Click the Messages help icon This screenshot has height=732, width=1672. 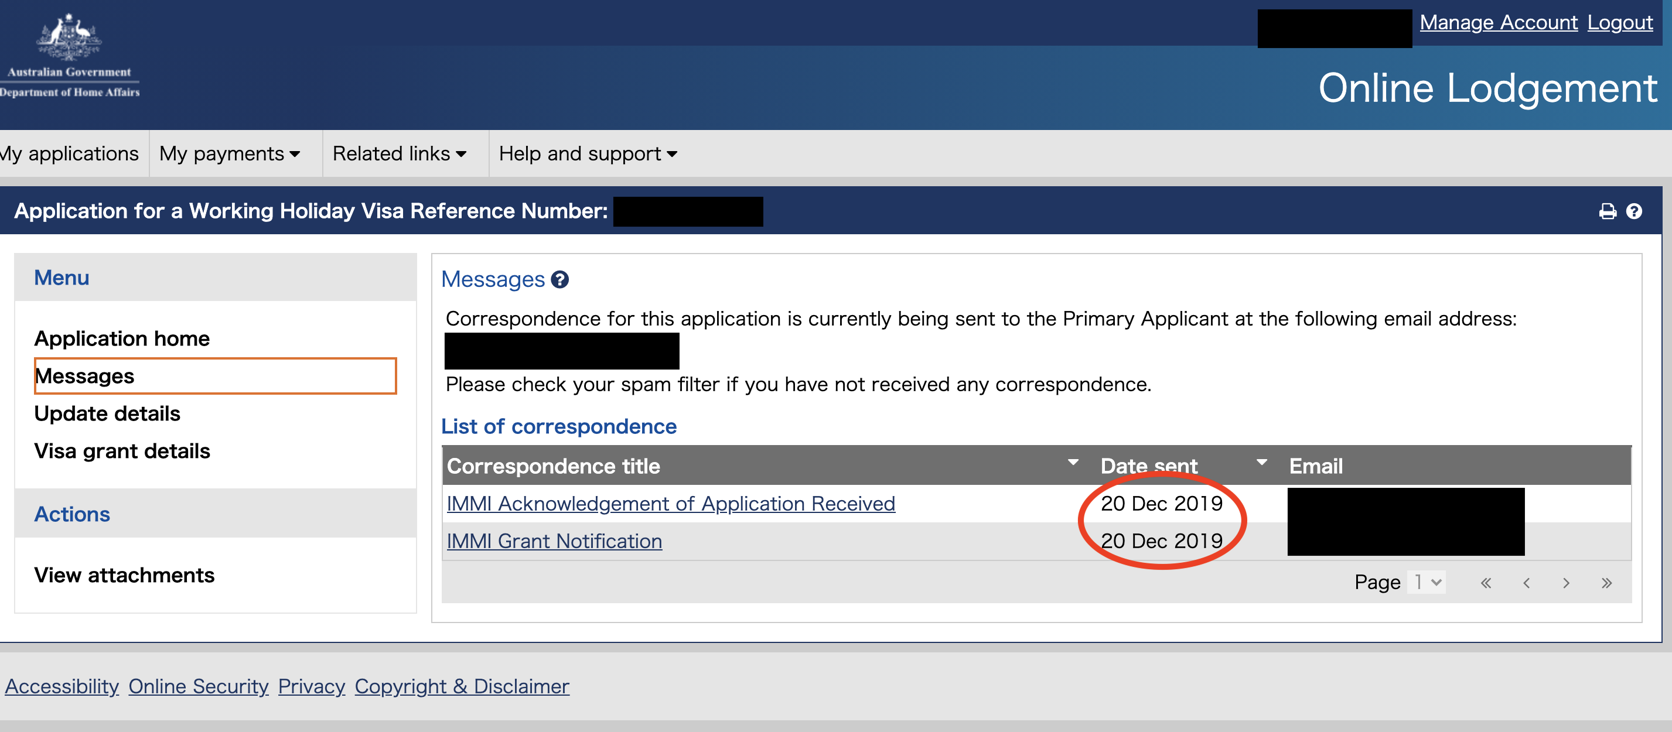pos(559,280)
